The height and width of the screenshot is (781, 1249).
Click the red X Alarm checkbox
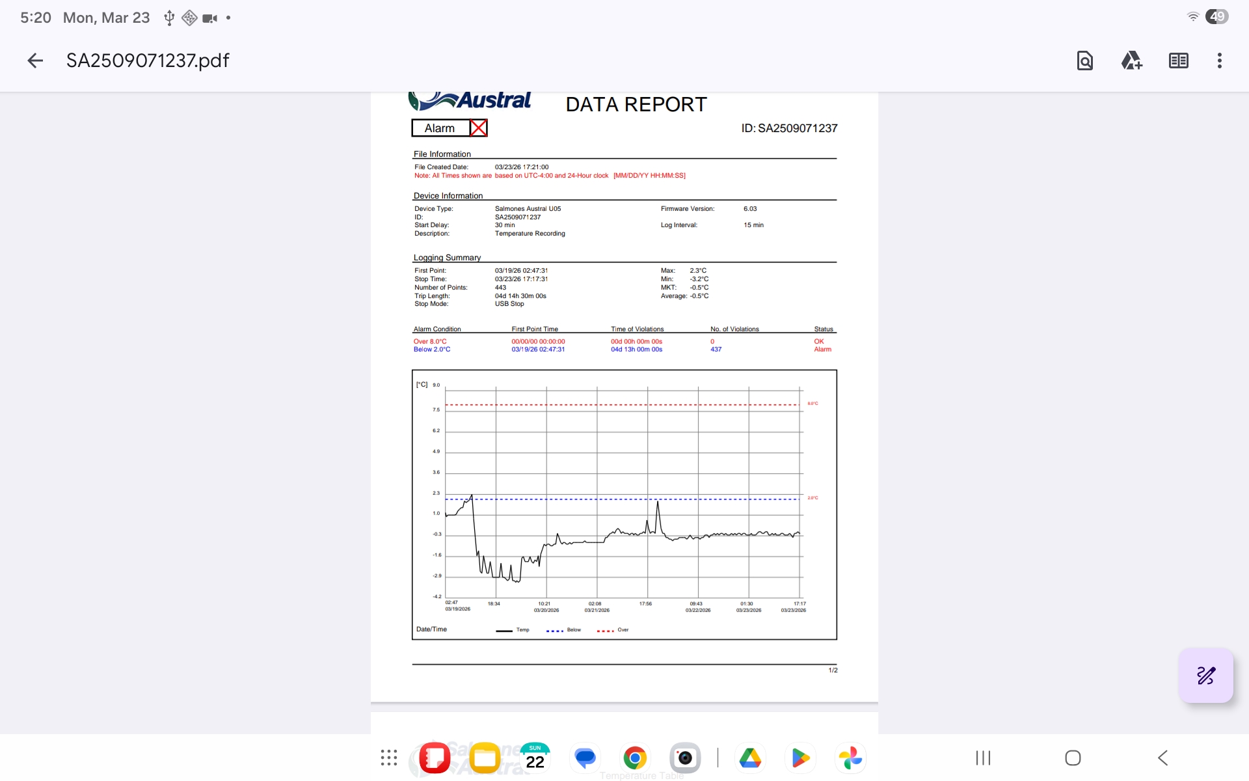coord(478,128)
